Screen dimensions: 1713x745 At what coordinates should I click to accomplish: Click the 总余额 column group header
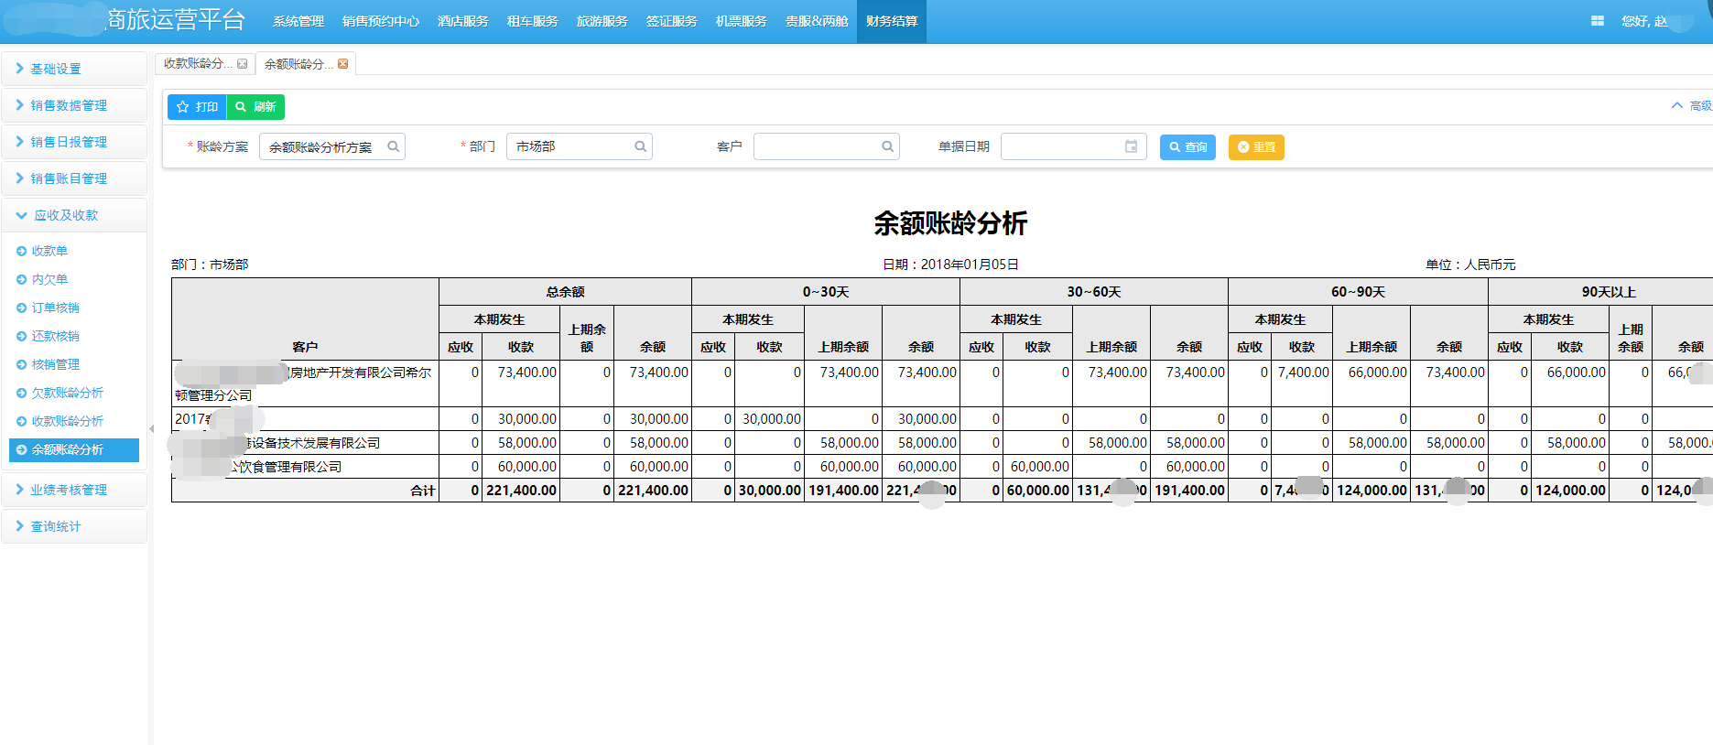click(565, 292)
